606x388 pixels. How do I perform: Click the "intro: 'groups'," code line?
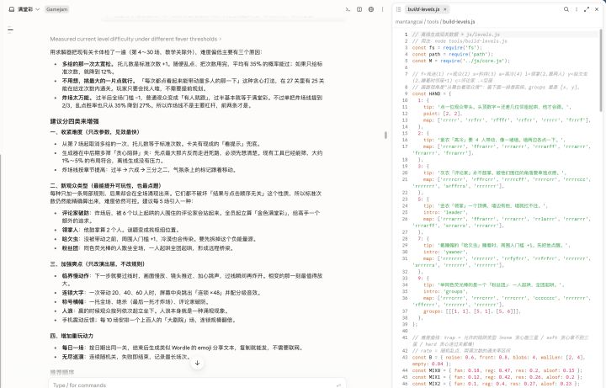tap(445, 291)
